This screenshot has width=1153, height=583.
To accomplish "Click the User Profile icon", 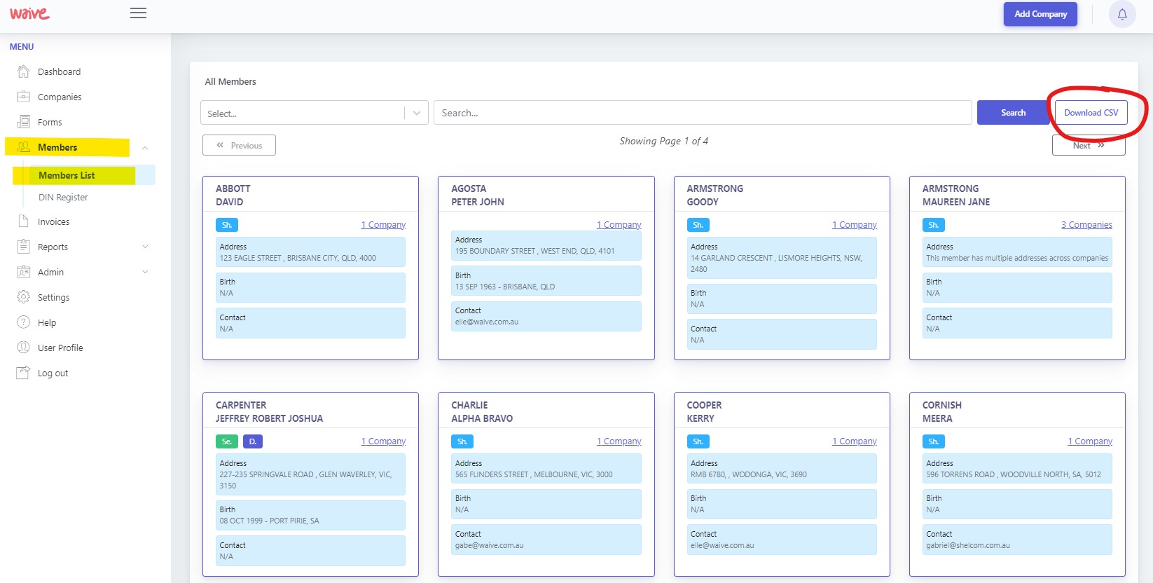I will pos(23,348).
